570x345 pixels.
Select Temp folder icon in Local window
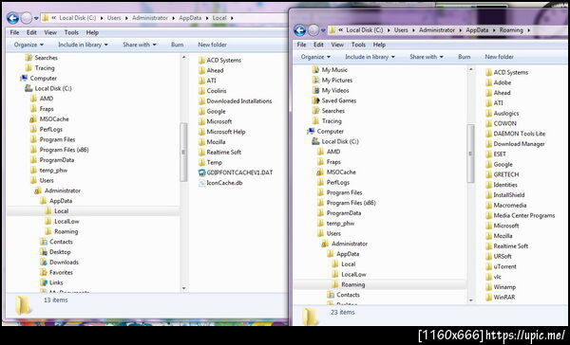point(202,162)
